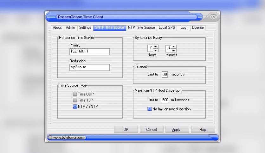View the Log tab
The height and width of the screenshot is (153, 265).
click(x=183, y=28)
